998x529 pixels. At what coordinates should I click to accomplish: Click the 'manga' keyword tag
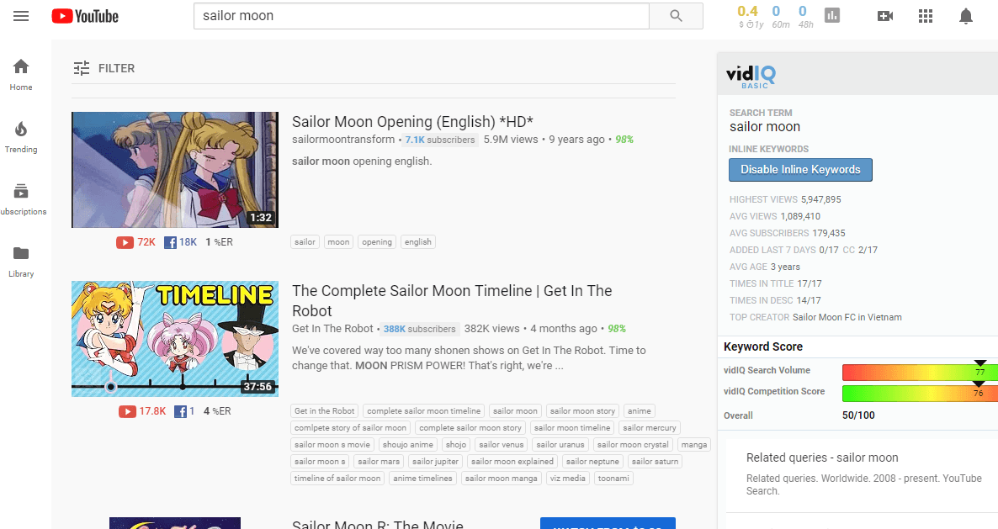click(693, 445)
